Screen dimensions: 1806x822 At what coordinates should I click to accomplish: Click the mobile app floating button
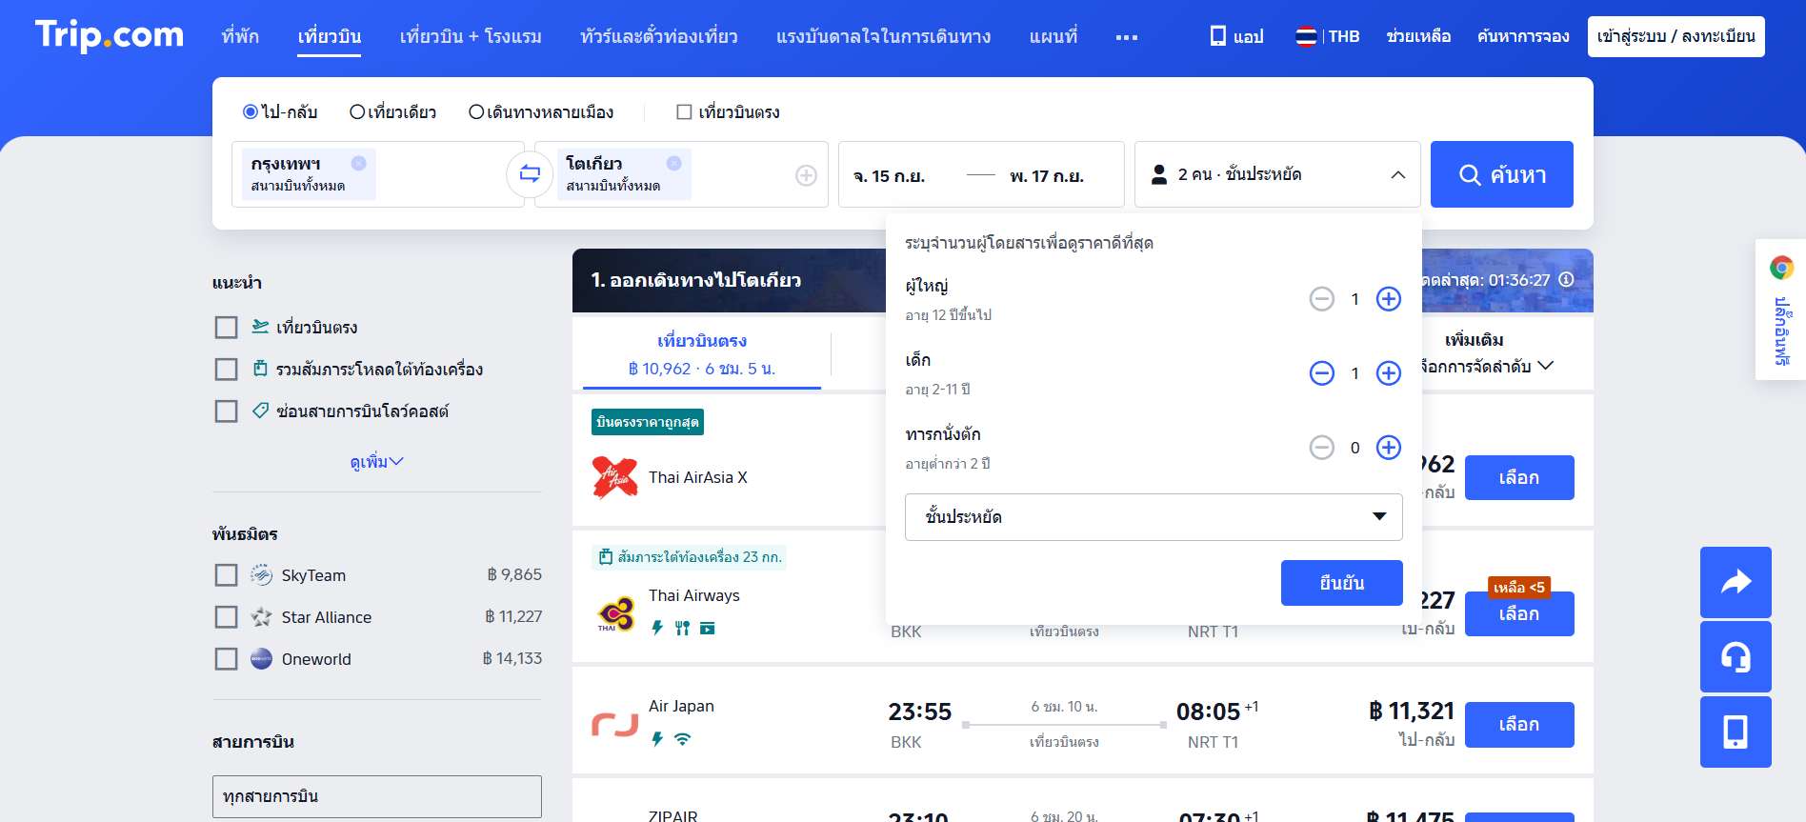[x=1735, y=732]
